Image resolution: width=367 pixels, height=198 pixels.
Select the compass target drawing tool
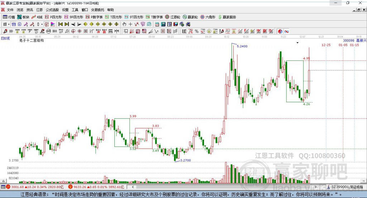click(x=73, y=31)
